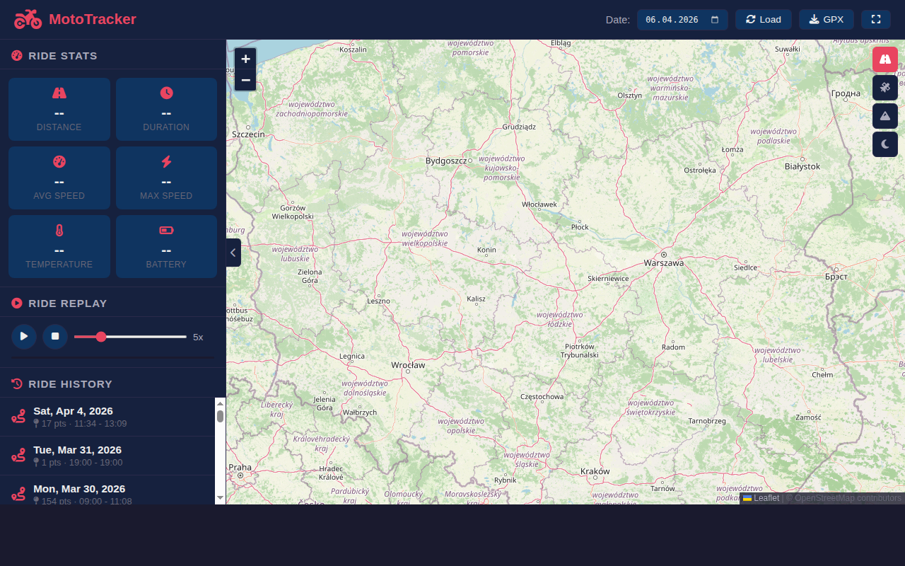
Task: Deselect the highlighted roads layer button
Action: (x=884, y=59)
